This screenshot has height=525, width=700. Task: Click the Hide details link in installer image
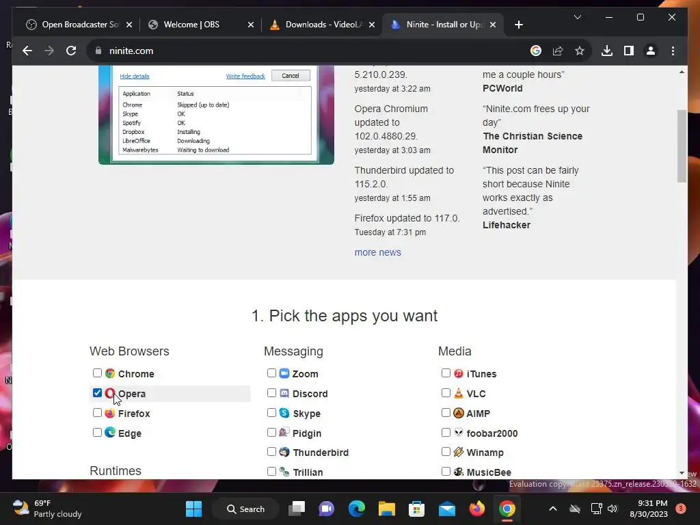pyautogui.click(x=135, y=77)
